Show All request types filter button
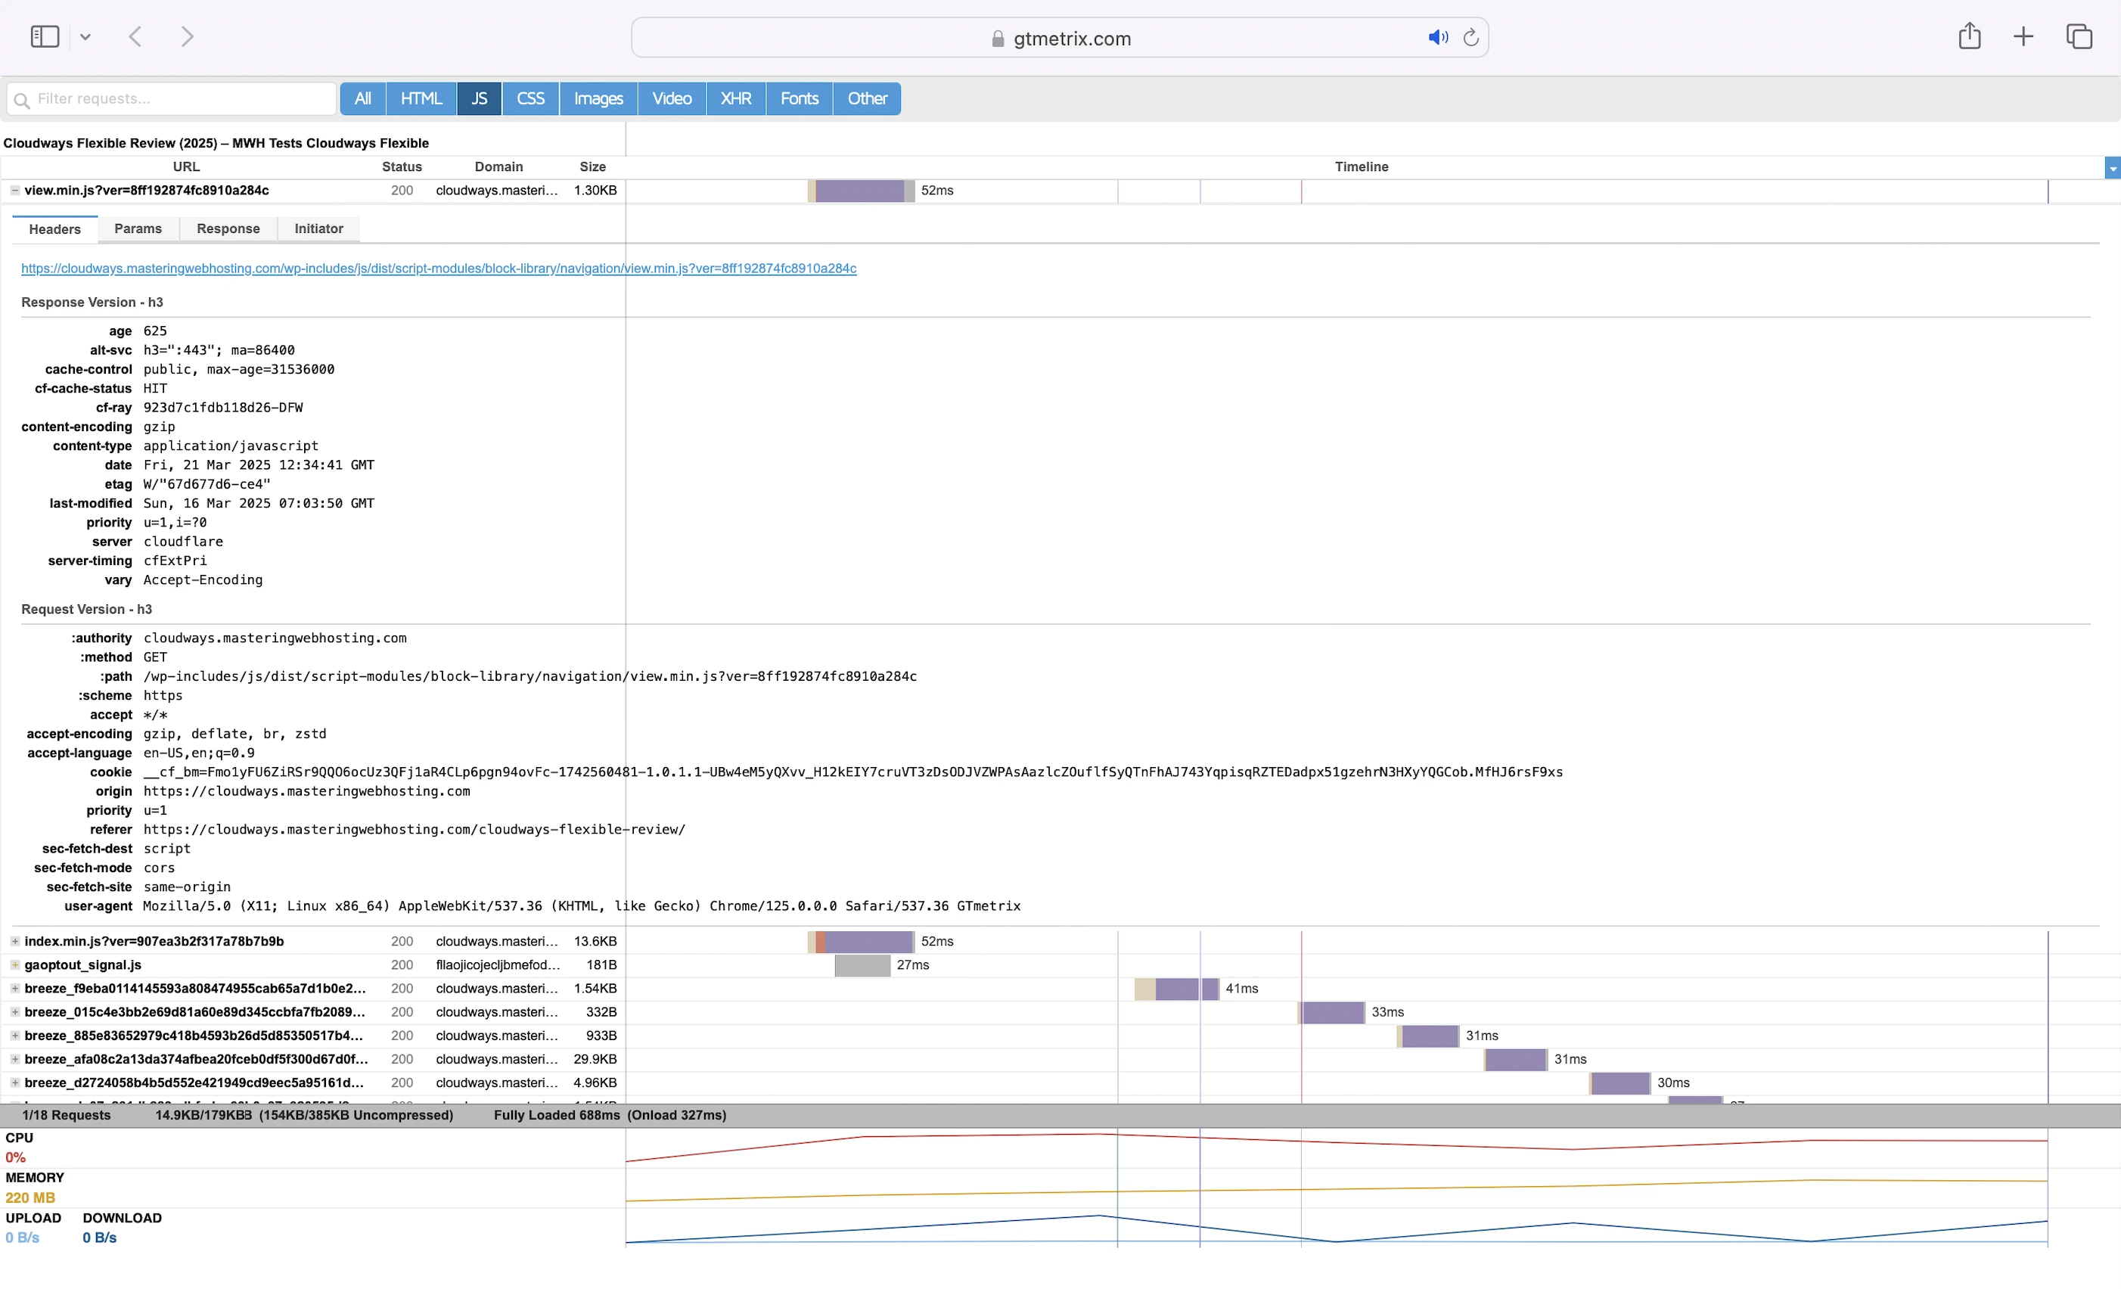2121x1289 pixels. pos(362,99)
